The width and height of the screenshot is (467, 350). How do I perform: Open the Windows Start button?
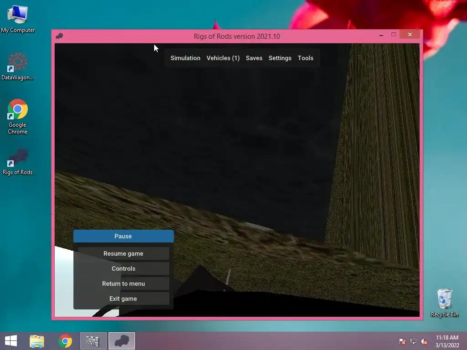point(11,341)
